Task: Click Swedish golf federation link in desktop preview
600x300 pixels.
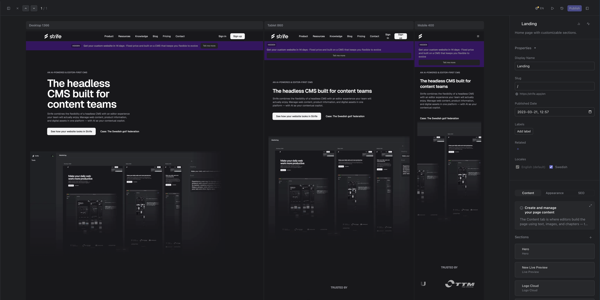Action: (120, 131)
